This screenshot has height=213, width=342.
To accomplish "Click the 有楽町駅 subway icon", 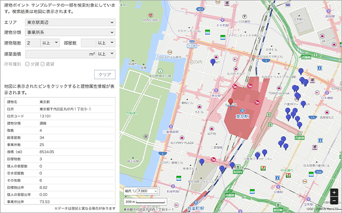I will (173, 186).
